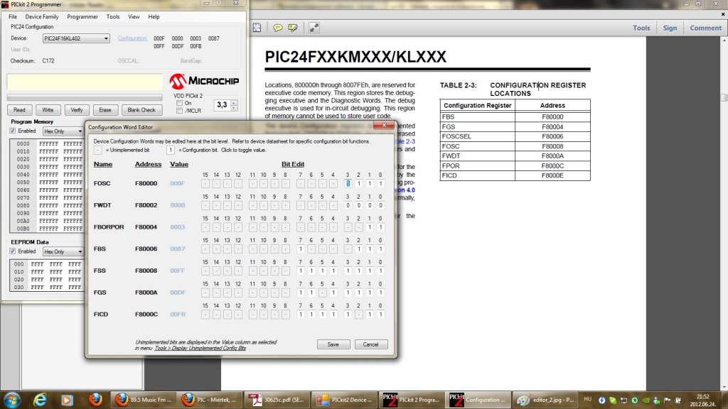This screenshot has height=409, width=728.
Task: Open Windows Media Player from the taskbar
Action: [x=68, y=400]
